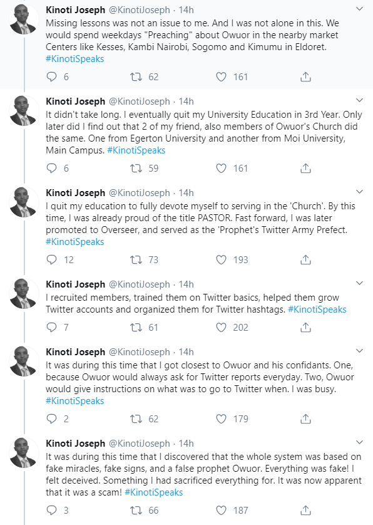Open the 14h timestamp on the last tweet
The width and height of the screenshot is (373, 525).
click(186, 444)
